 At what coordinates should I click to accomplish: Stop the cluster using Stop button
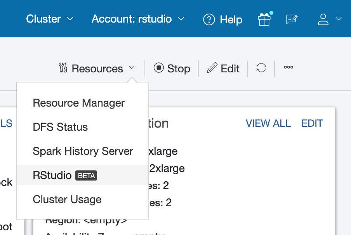172,68
